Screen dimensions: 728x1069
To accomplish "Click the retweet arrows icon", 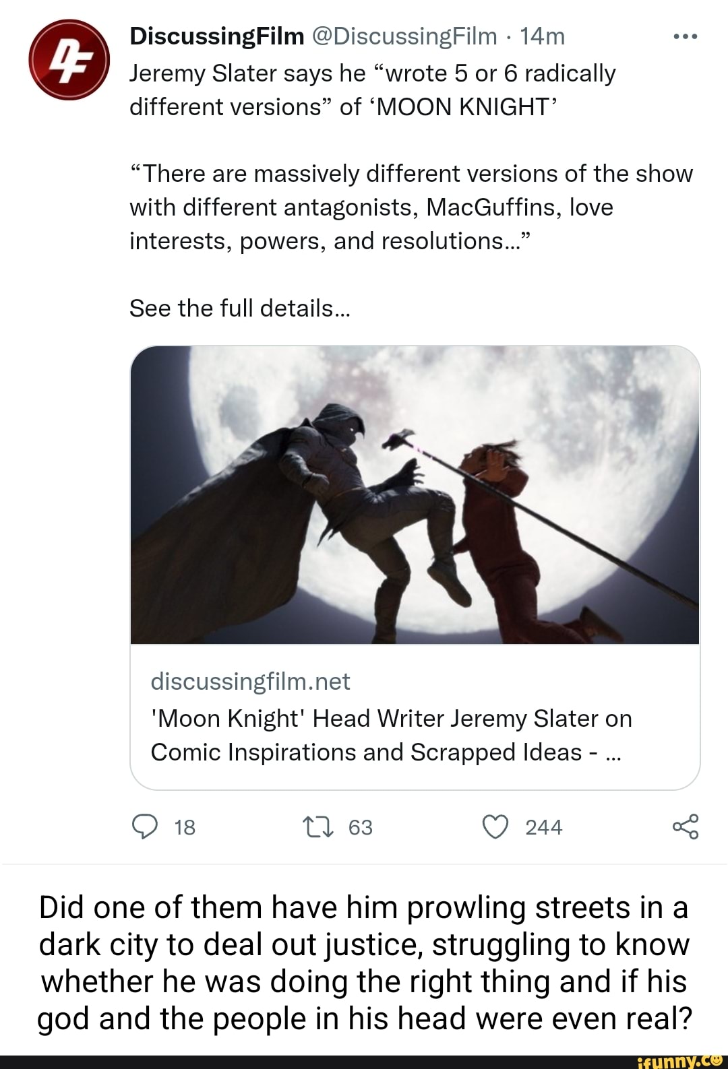I will pyautogui.click(x=318, y=827).
